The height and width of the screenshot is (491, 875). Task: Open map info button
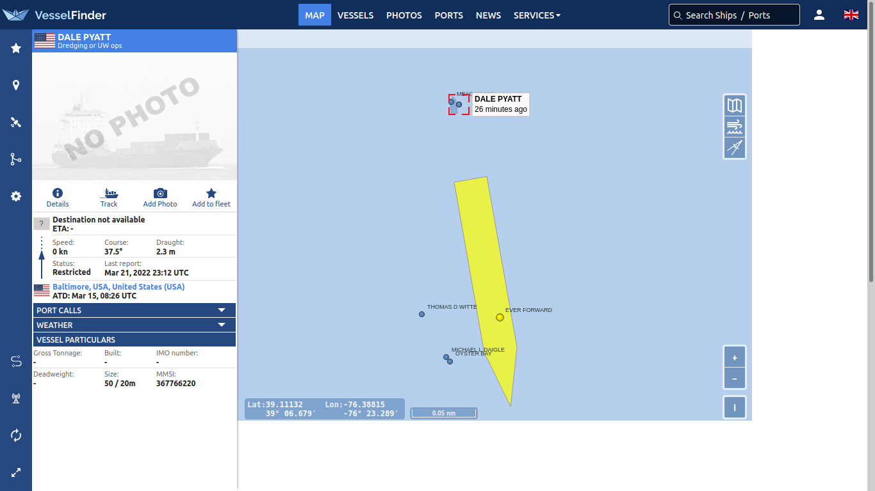pyautogui.click(x=735, y=407)
